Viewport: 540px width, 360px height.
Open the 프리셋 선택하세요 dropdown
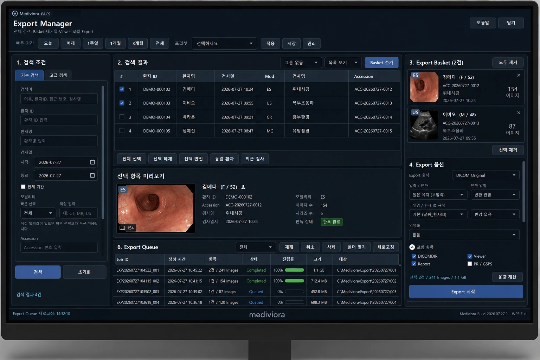224,44
